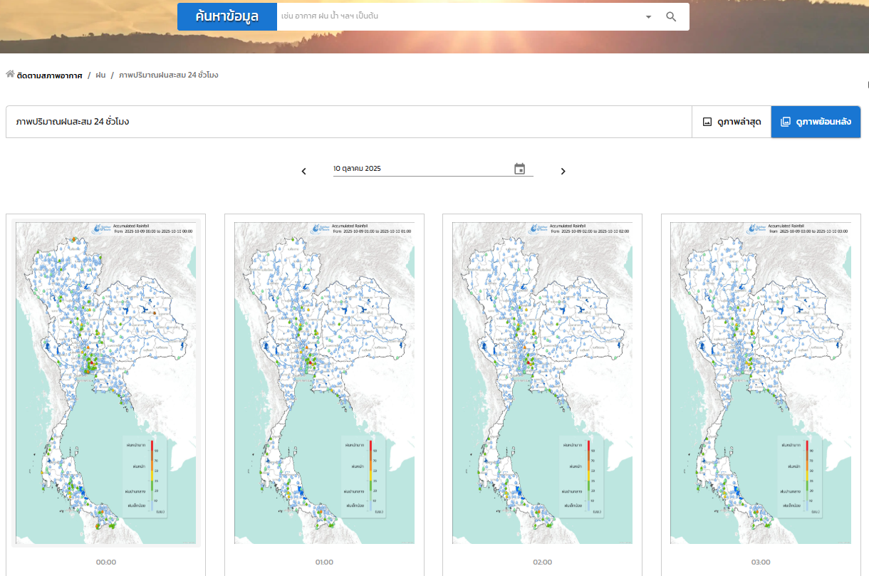Image resolution: width=869 pixels, height=576 pixels.
Task: Open the search suggestions dropdown arrow
Action: (648, 17)
